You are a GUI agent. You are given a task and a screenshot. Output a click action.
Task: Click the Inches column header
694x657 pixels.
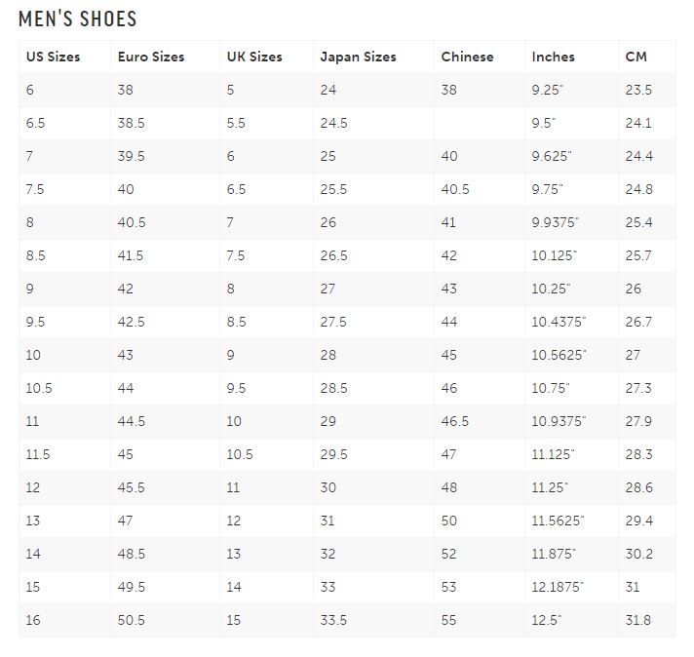pos(553,57)
